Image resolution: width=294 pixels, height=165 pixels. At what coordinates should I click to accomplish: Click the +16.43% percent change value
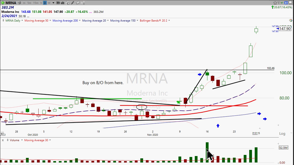[x=82, y=12]
